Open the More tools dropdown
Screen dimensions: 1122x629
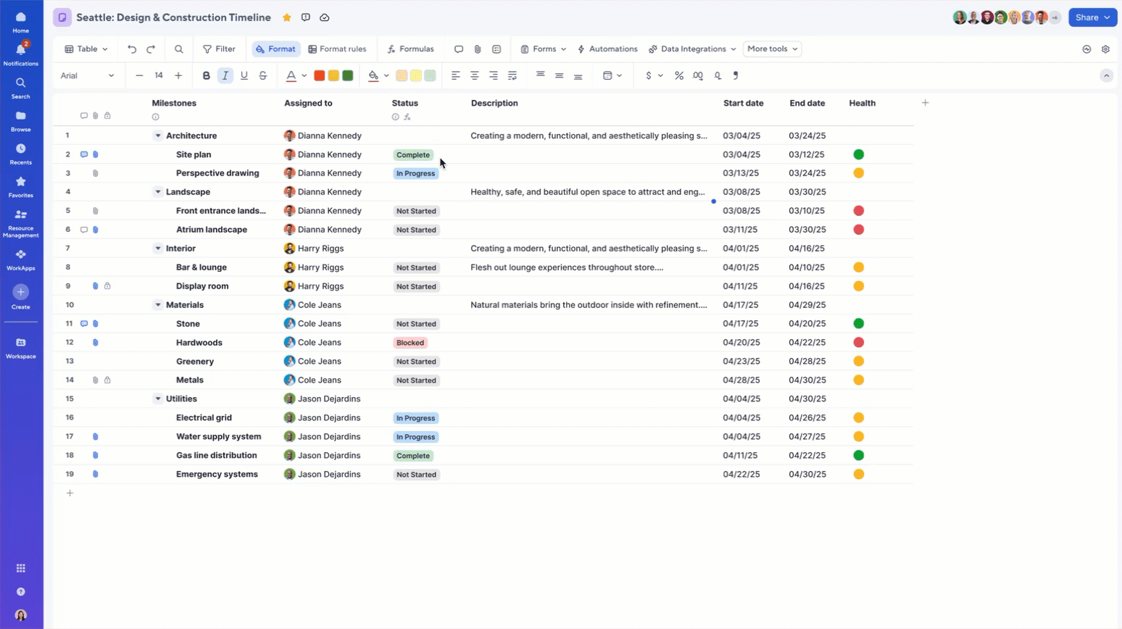771,49
